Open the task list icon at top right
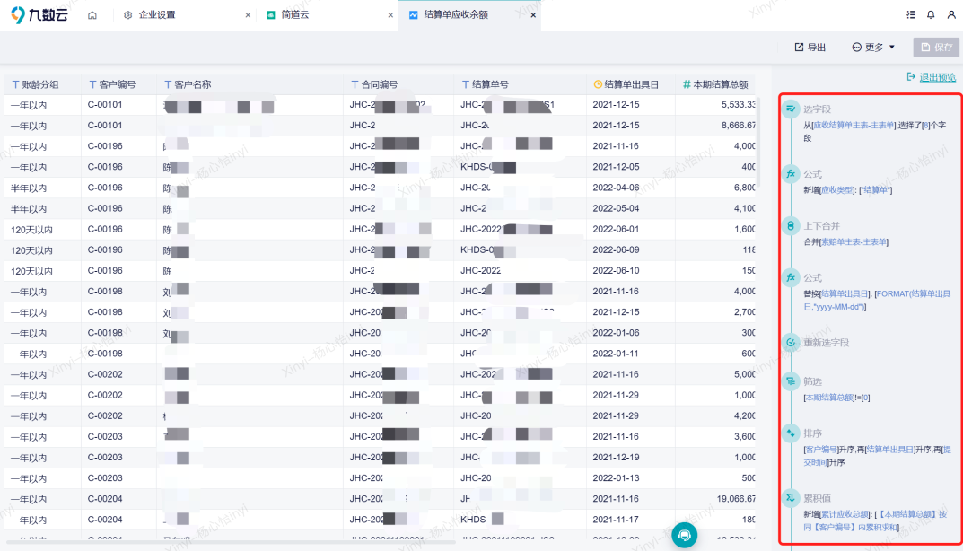This screenshot has width=963, height=551. click(911, 14)
